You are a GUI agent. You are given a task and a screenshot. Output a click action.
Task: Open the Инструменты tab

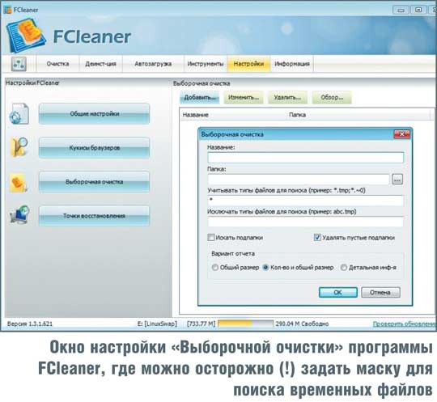tap(206, 64)
